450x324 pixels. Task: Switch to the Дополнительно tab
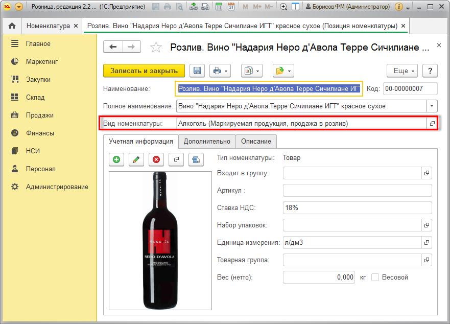[x=207, y=142]
